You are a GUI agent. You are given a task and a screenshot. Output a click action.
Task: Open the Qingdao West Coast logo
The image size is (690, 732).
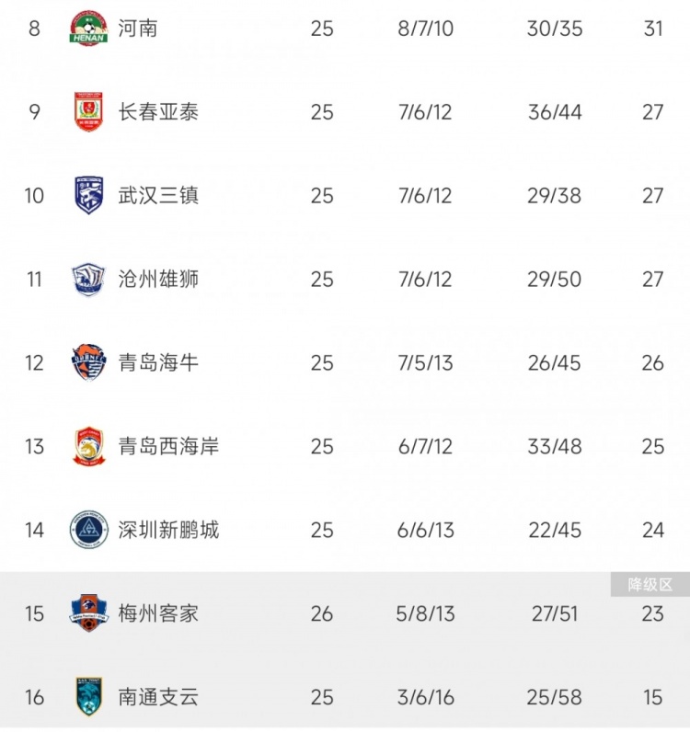[x=89, y=447]
